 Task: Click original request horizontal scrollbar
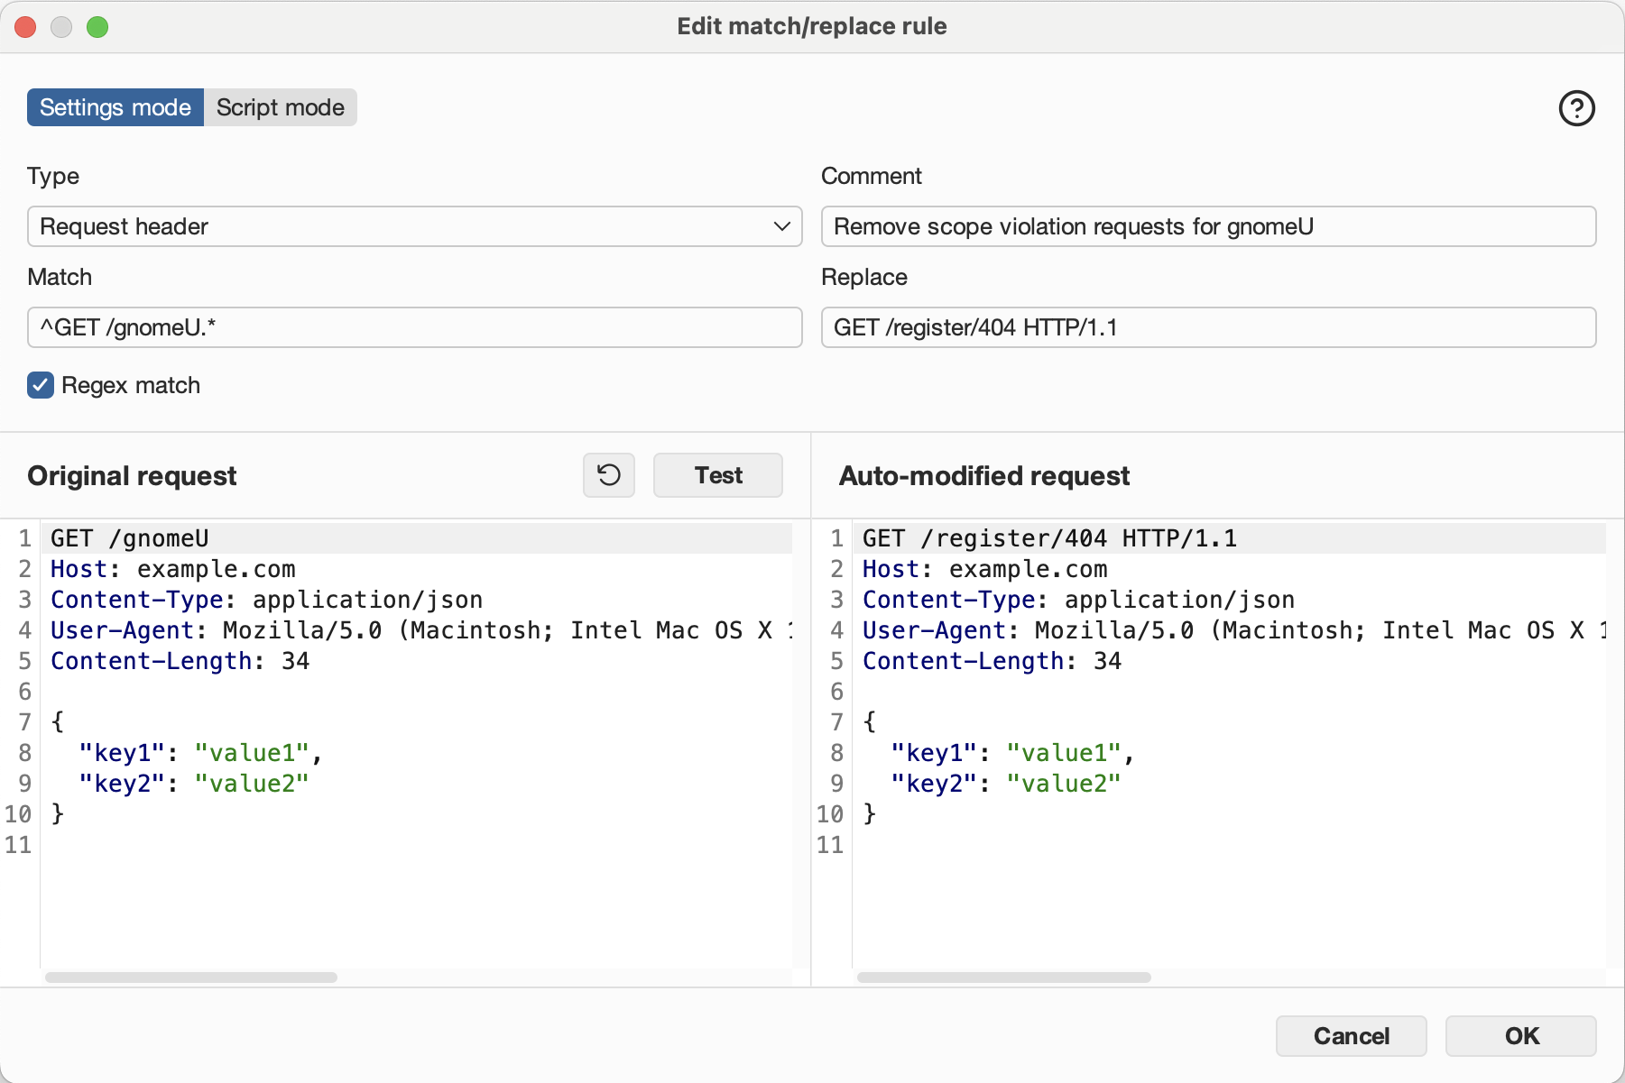click(x=191, y=977)
